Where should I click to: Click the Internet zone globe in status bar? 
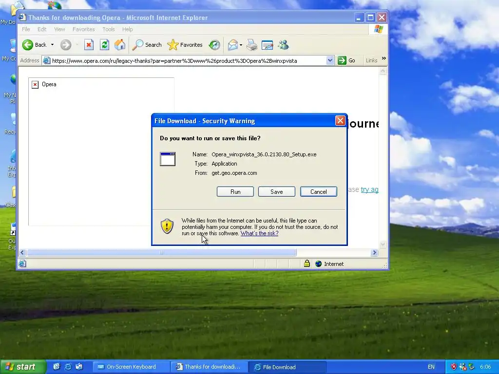(318, 263)
